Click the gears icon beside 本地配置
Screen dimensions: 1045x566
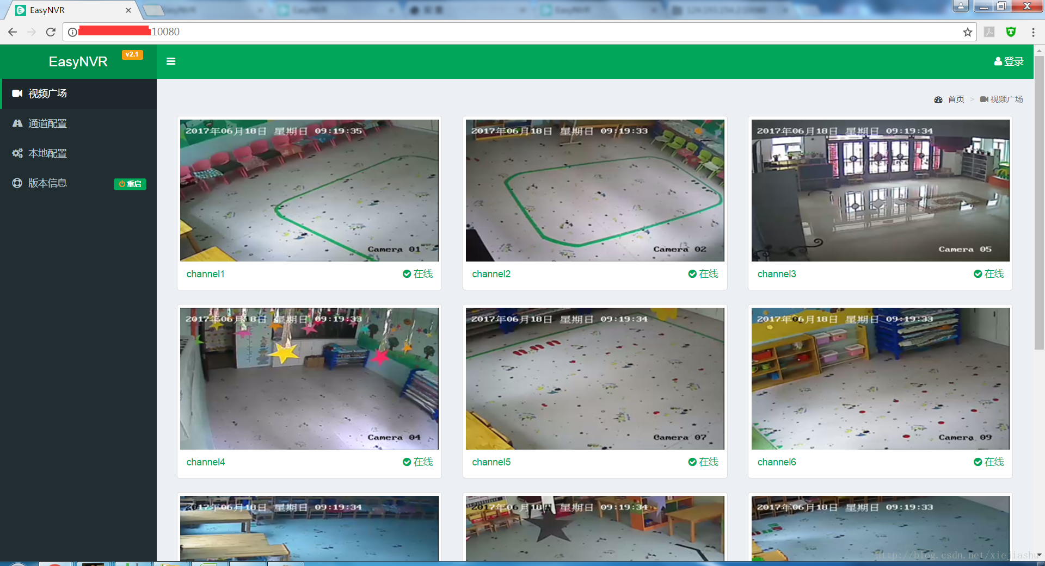point(17,153)
